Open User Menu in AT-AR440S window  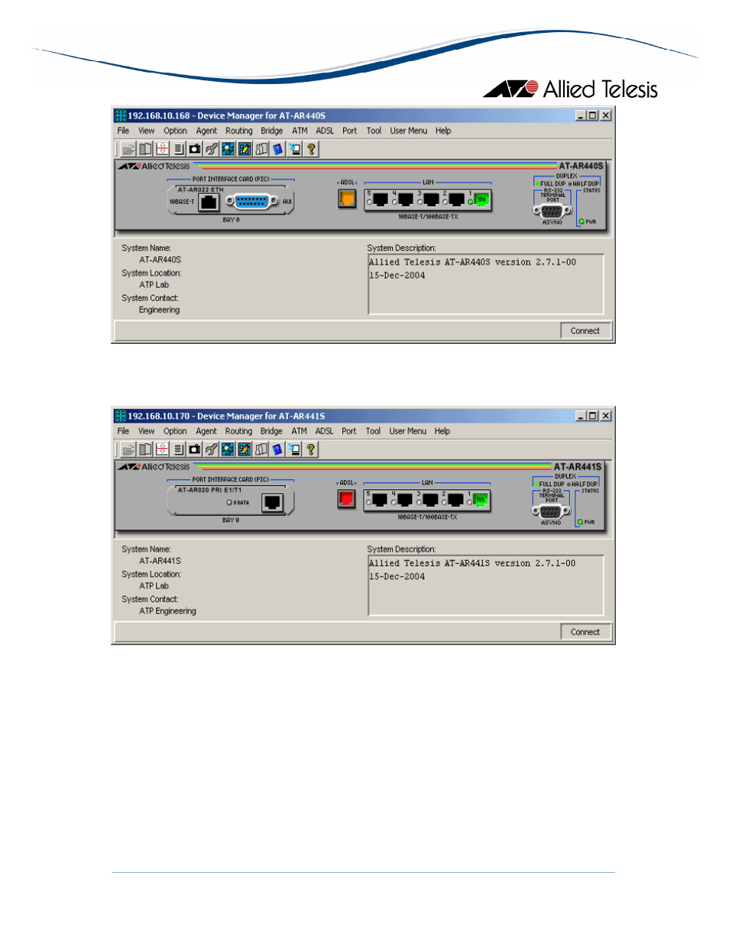(x=409, y=131)
